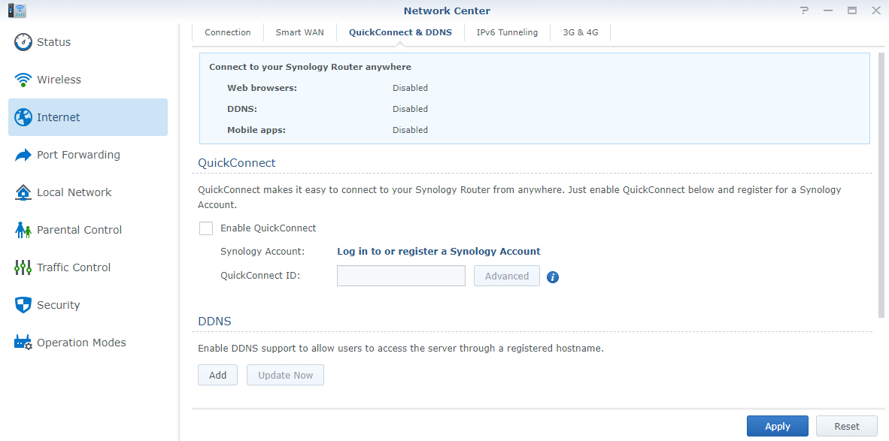
Task: Open the Smart WAN tab
Action: tap(299, 32)
